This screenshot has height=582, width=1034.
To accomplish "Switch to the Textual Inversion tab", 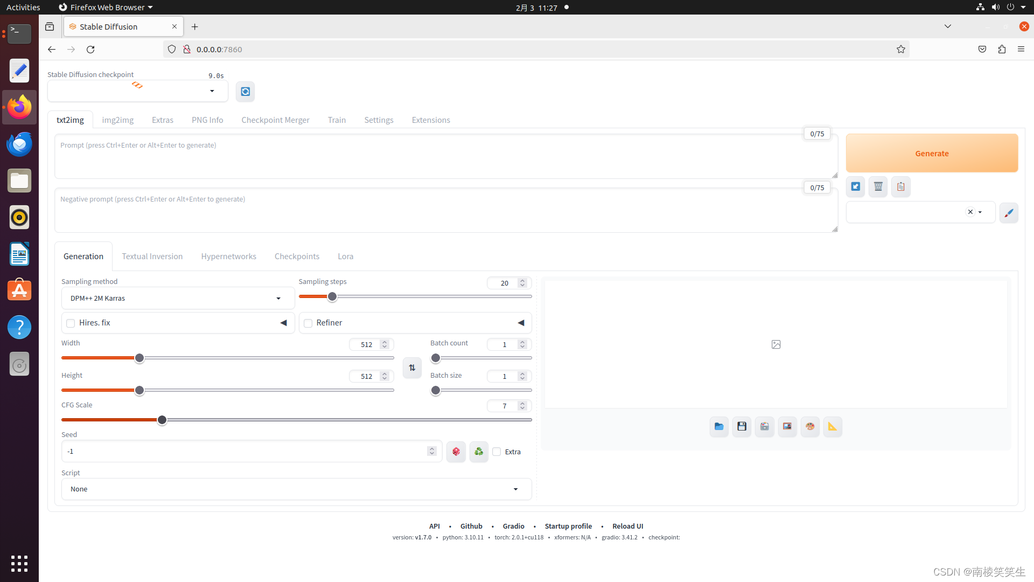I will point(152,257).
